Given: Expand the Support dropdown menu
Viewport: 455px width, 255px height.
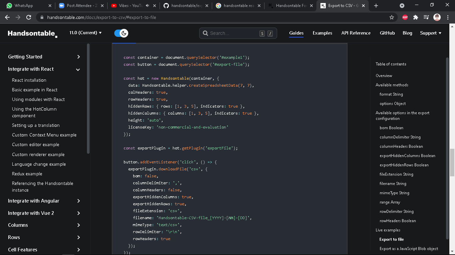Looking at the screenshot, I should pyautogui.click(x=431, y=33).
